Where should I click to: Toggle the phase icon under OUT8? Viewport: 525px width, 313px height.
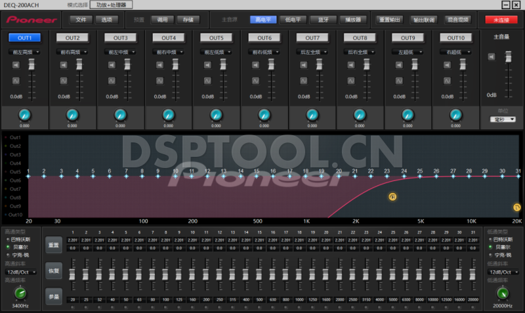pos(352,80)
